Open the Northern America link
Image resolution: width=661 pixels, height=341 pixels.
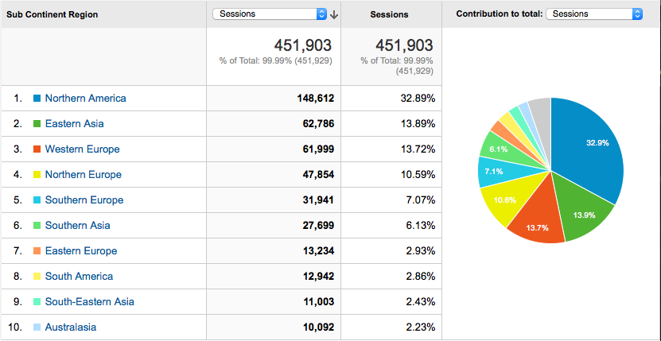[x=85, y=99]
